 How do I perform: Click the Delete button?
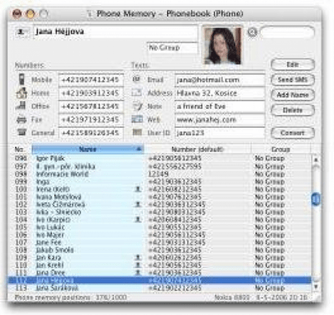292,110
